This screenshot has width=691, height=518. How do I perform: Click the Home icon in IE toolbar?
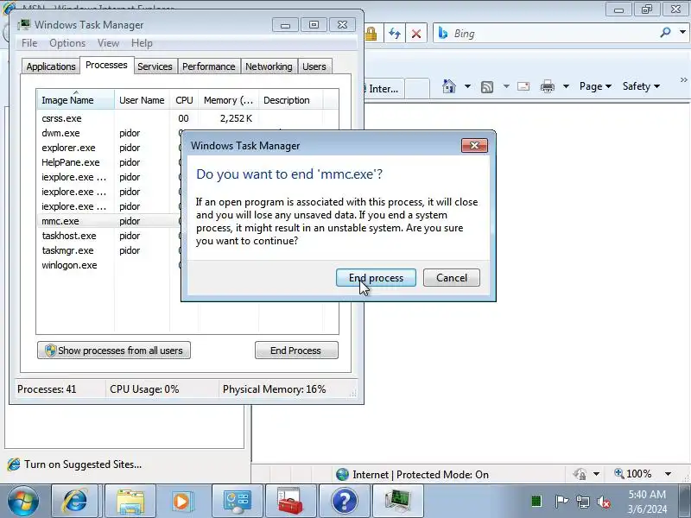449,85
